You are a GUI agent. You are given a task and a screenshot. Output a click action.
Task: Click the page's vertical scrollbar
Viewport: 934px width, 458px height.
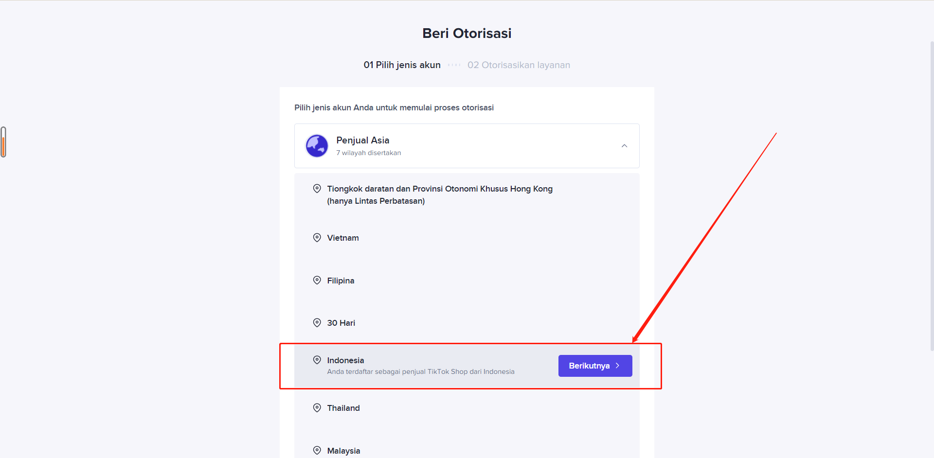(x=932, y=194)
